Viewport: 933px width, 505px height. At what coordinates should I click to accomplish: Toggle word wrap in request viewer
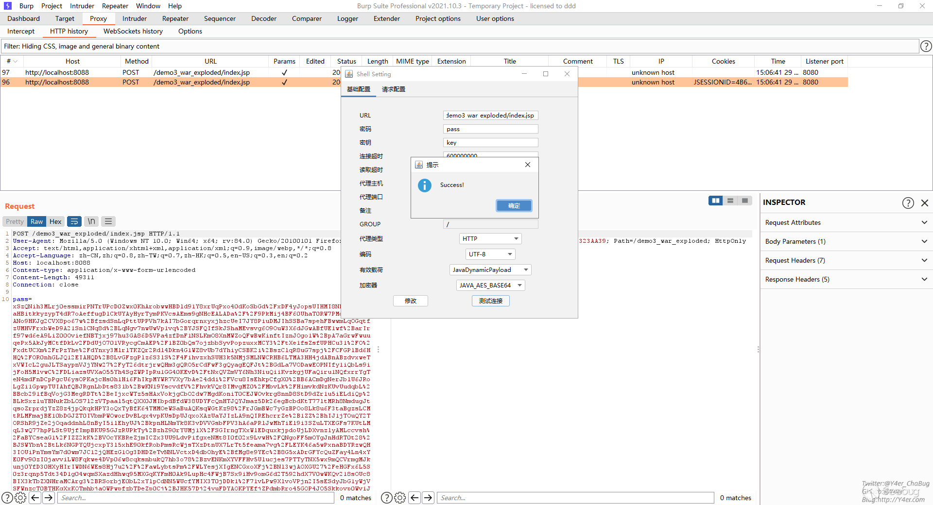(x=74, y=221)
